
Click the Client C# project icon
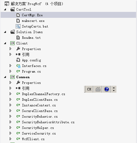pyautogui.click(x=12, y=43)
